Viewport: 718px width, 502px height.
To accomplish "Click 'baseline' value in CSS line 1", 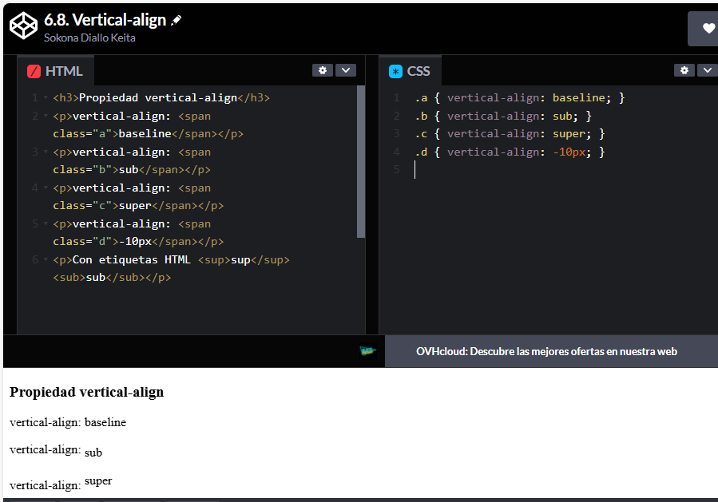I will [578, 97].
